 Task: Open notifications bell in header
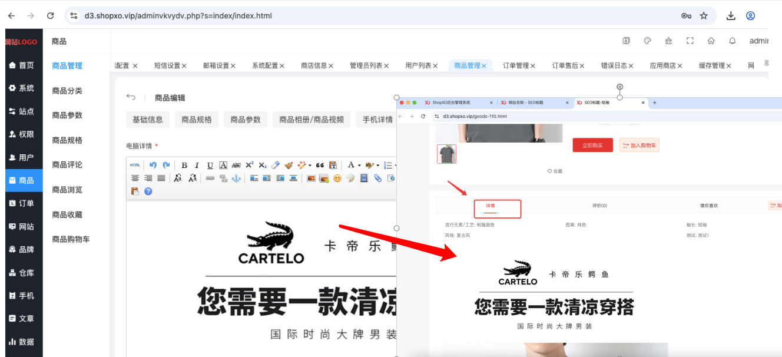(733, 41)
